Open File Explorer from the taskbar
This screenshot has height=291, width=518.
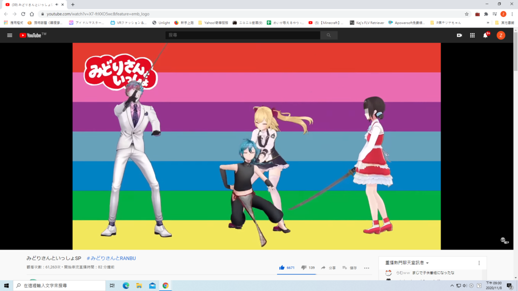[139, 285]
